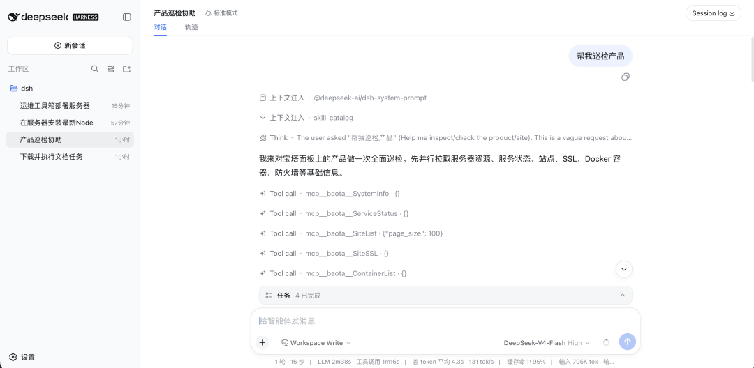Viewport: 754px width, 368px height.
Task: Click the 帮我巡检产品 user message bubble
Action: pyautogui.click(x=600, y=56)
